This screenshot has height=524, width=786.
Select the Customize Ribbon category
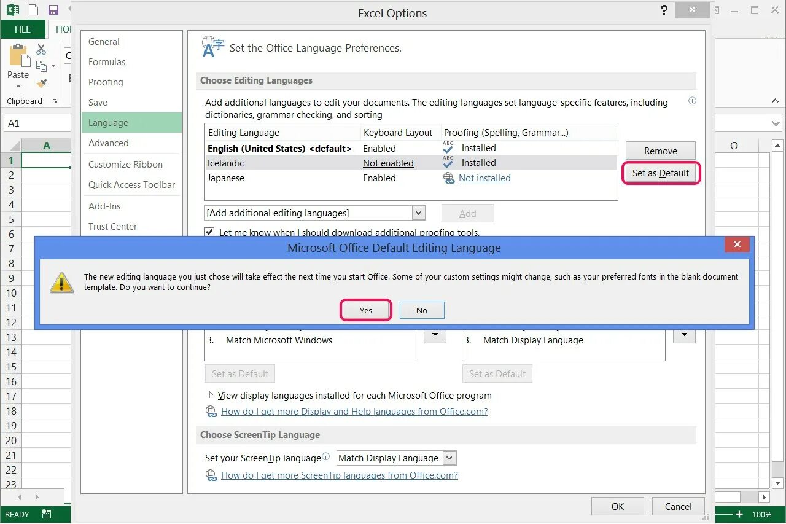coord(131,165)
